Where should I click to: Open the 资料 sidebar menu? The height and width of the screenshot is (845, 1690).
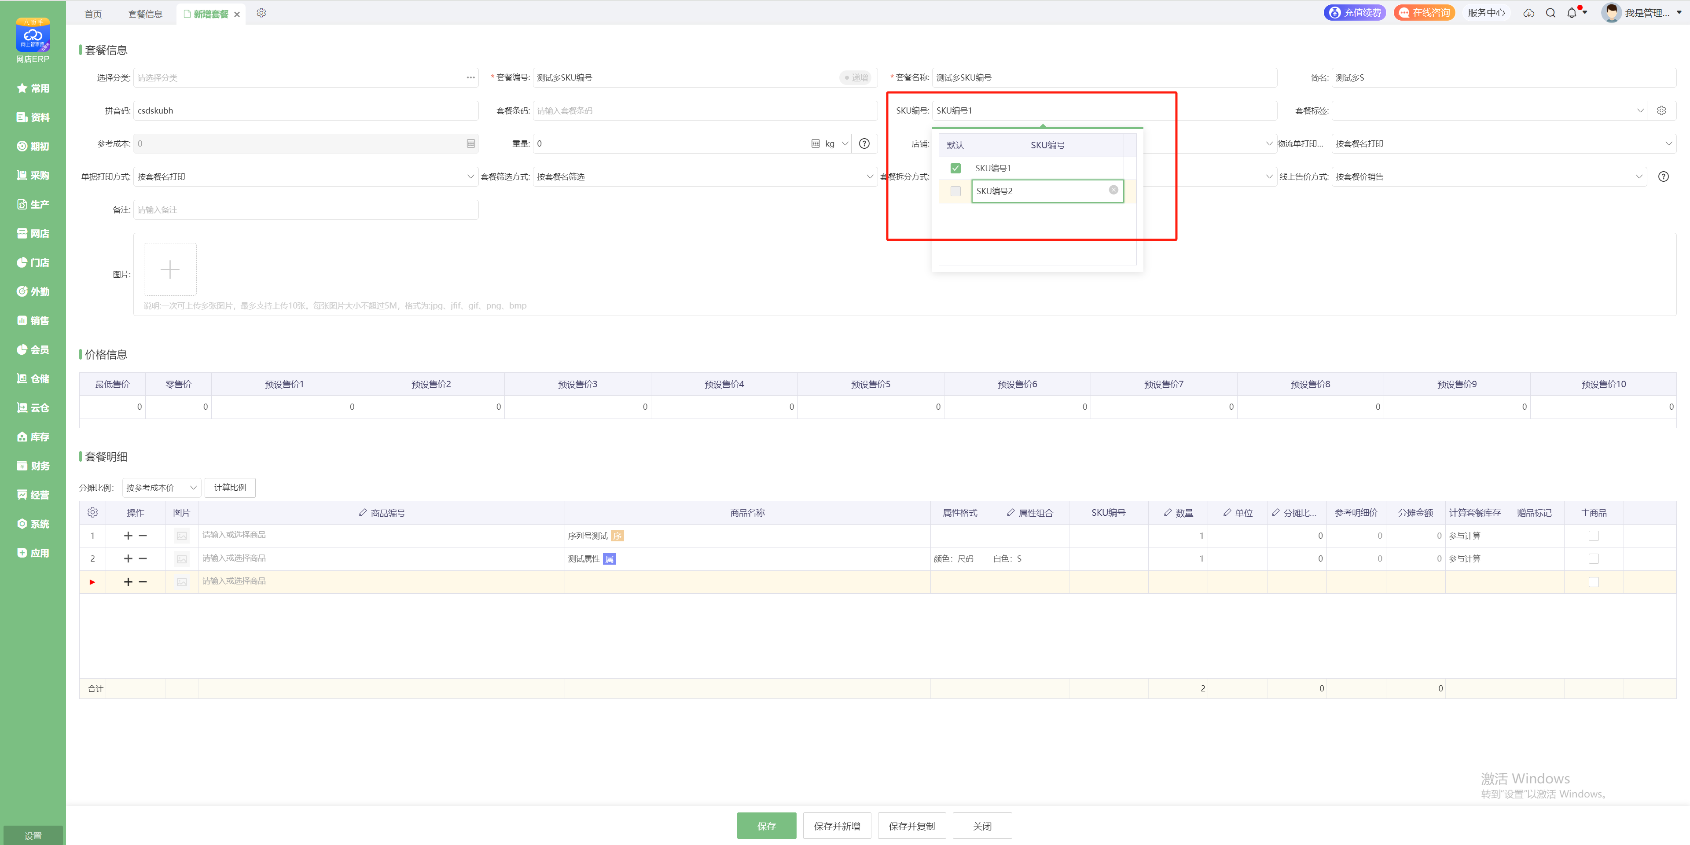(x=33, y=118)
